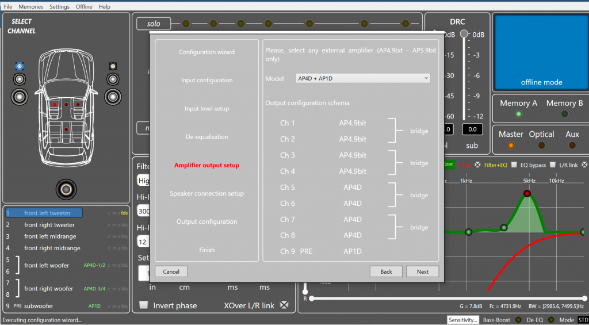This screenshot has width=589, height=325.
Task: Toggle the XOver L/R link checkbox
Action: 284,305
